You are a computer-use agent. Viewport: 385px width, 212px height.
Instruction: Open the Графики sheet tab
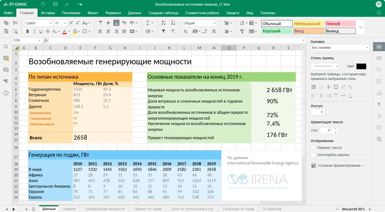point(69,209)
